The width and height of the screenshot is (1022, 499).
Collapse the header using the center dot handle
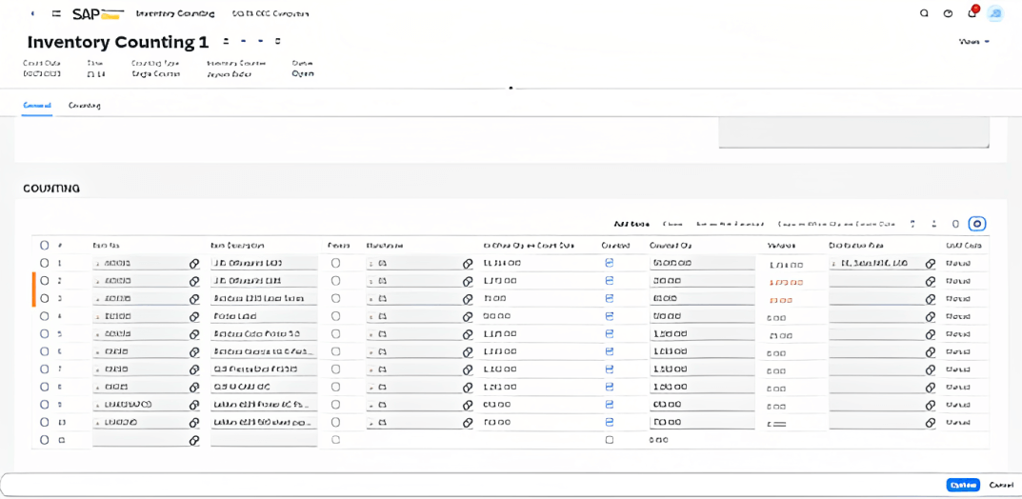point(511,88)
